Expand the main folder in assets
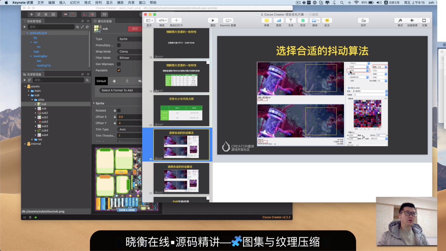The width and height of the screenshot is (446, 251). point(29,91)
